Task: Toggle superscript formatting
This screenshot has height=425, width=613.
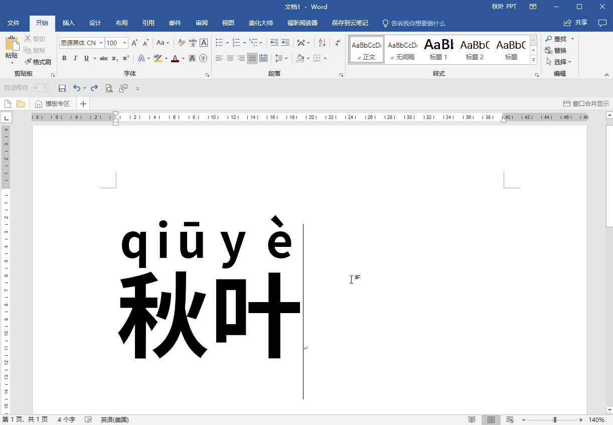Action: (x=126, y=58)
